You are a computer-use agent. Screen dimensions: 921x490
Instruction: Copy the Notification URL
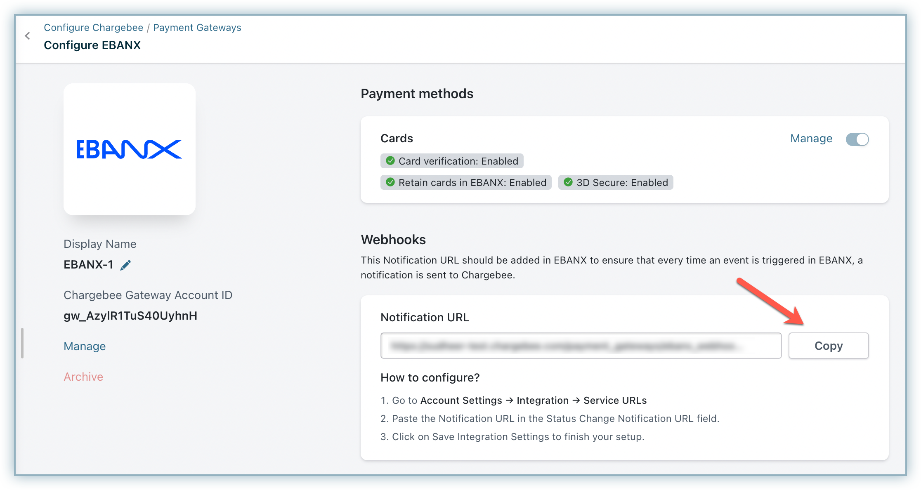tap(828, 346)
